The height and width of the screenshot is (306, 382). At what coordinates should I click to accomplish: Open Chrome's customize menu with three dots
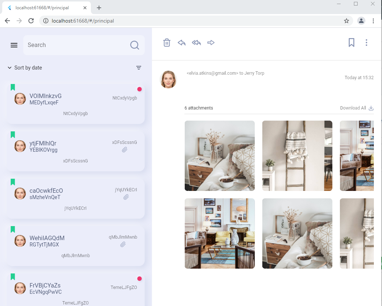coord(374,21)
